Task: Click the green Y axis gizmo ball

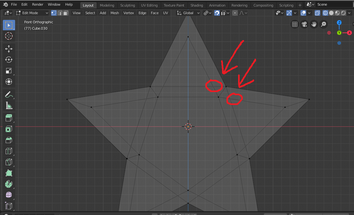Action: pos(339,33)
